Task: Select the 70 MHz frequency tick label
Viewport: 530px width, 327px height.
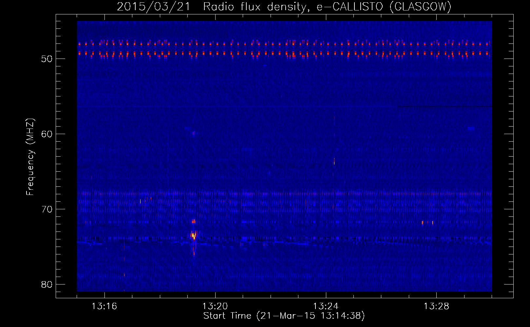Action: [x=47, y=209]
